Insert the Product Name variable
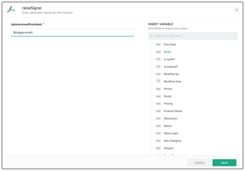This screenshot has height=171, width=245. [173, 111]
